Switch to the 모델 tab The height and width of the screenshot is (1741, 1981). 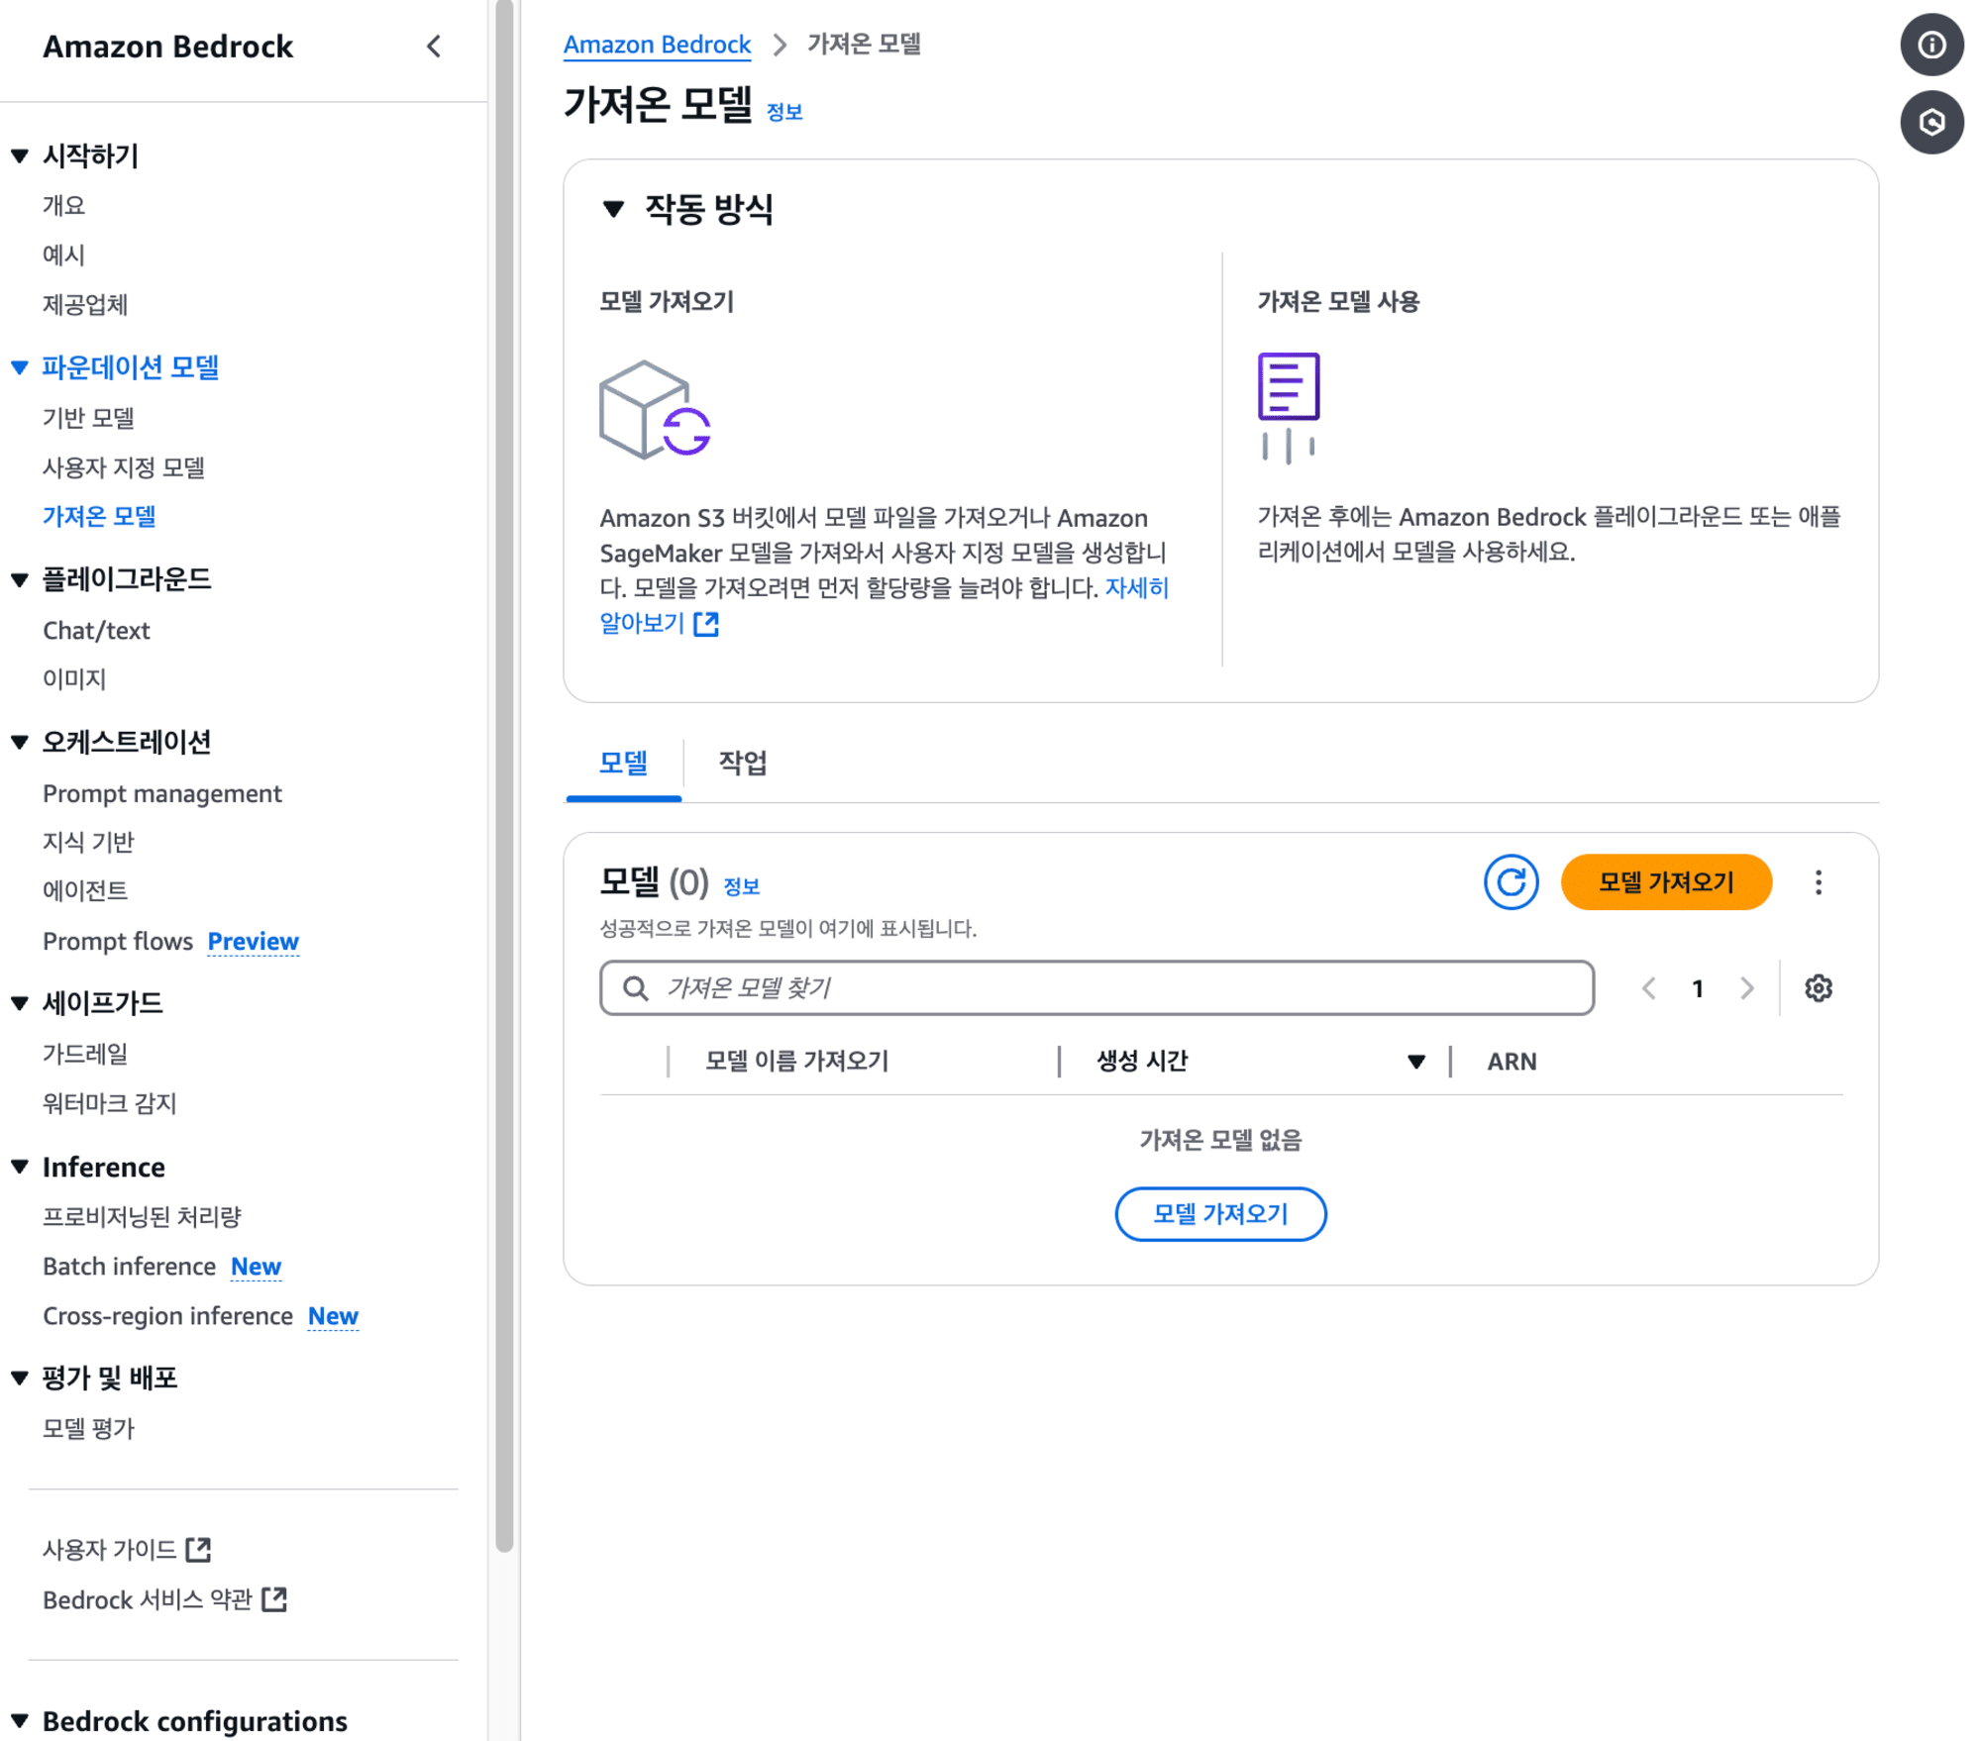click(x=623, y=763)
